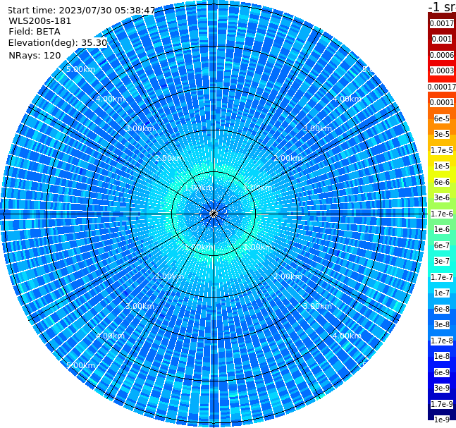
Task: Choose the 3e-9 colorbar label
Action: [x=442, y=388]
